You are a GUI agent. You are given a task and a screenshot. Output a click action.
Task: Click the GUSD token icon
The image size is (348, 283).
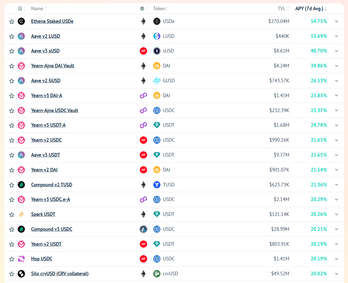[157, 81]
